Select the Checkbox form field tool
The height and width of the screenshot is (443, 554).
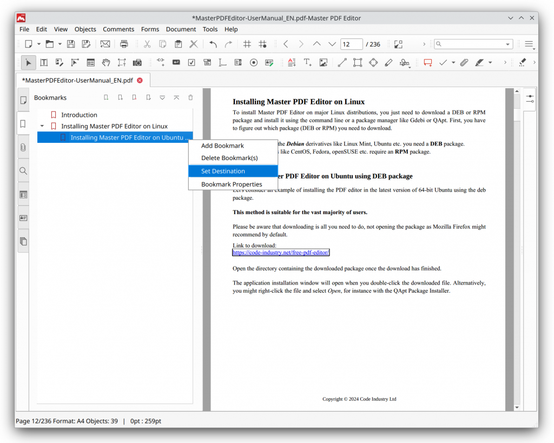(191, 62)
